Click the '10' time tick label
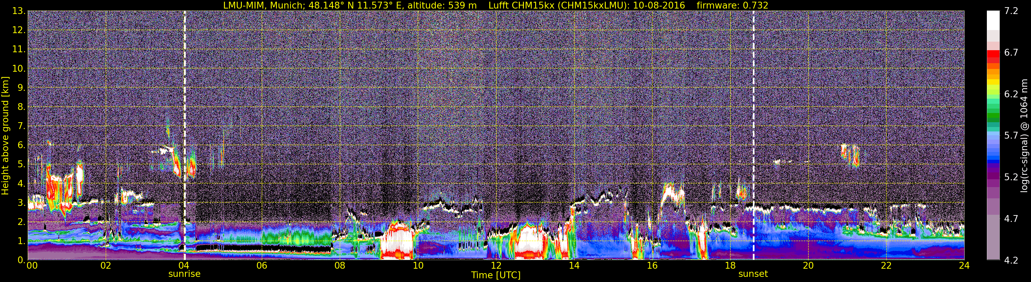Image resolution: width=1031 pixels, height=282 pixels. click(418, 266)
